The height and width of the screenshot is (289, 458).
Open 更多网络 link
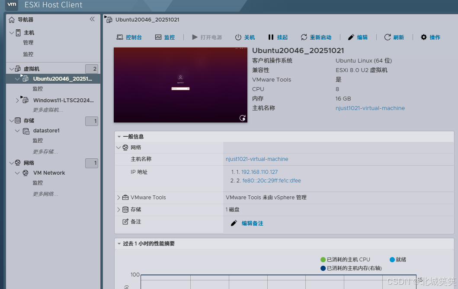pyautogui.click(x=45, y=194)
